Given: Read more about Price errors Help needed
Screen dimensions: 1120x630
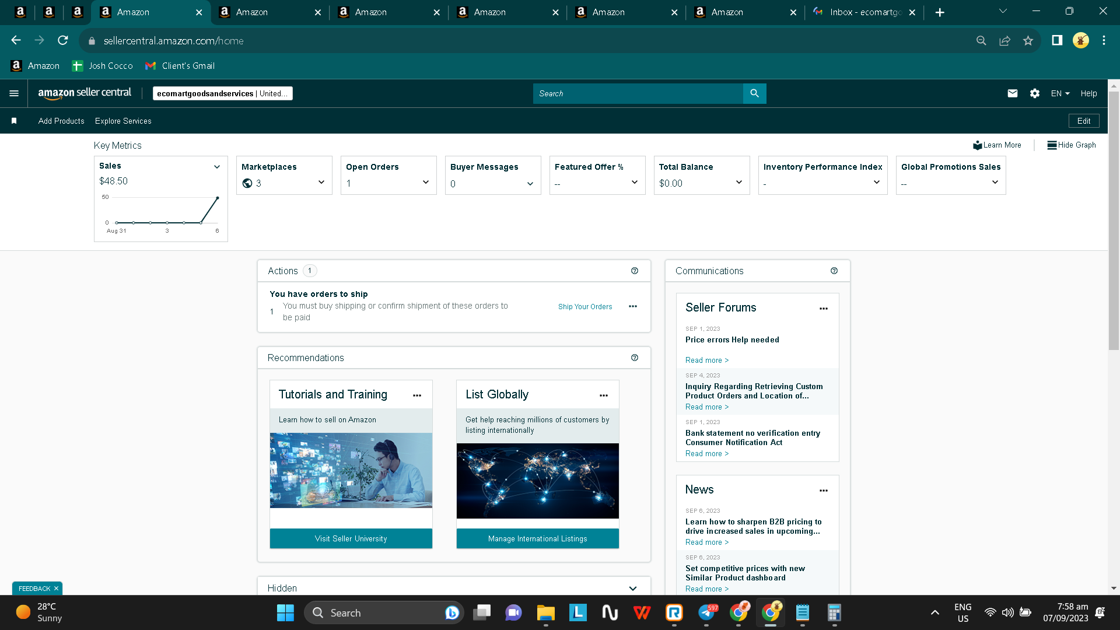Looking at the screenshot, I should [x=707, y=360].
